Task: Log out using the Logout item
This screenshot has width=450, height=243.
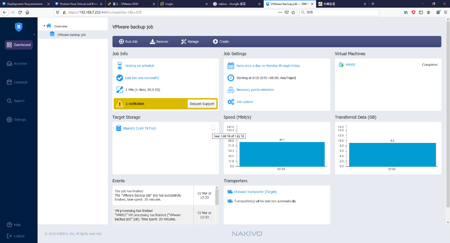Action: pos(15,236)
